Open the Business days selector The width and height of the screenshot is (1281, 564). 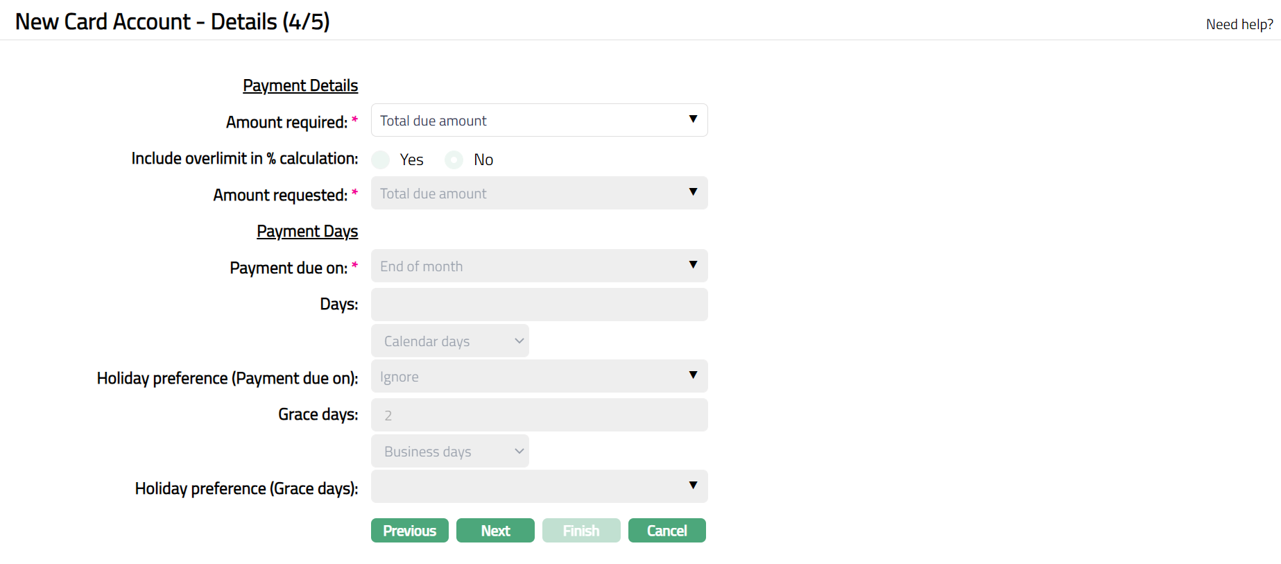(x=449, y=452)
